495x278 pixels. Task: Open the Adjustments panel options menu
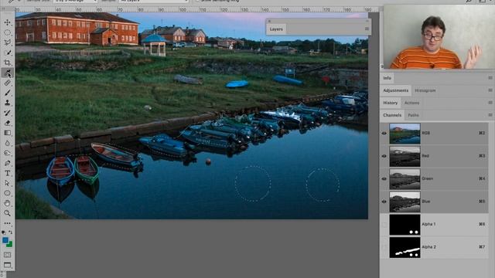[x=490, y=90]
